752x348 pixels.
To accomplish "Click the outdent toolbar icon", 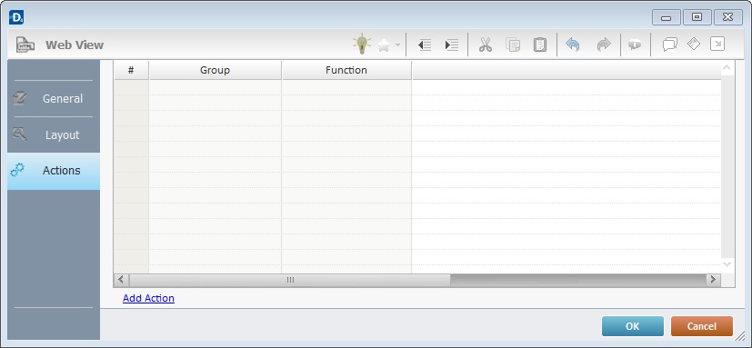I will pyautogui.click(x=425, y=45).
